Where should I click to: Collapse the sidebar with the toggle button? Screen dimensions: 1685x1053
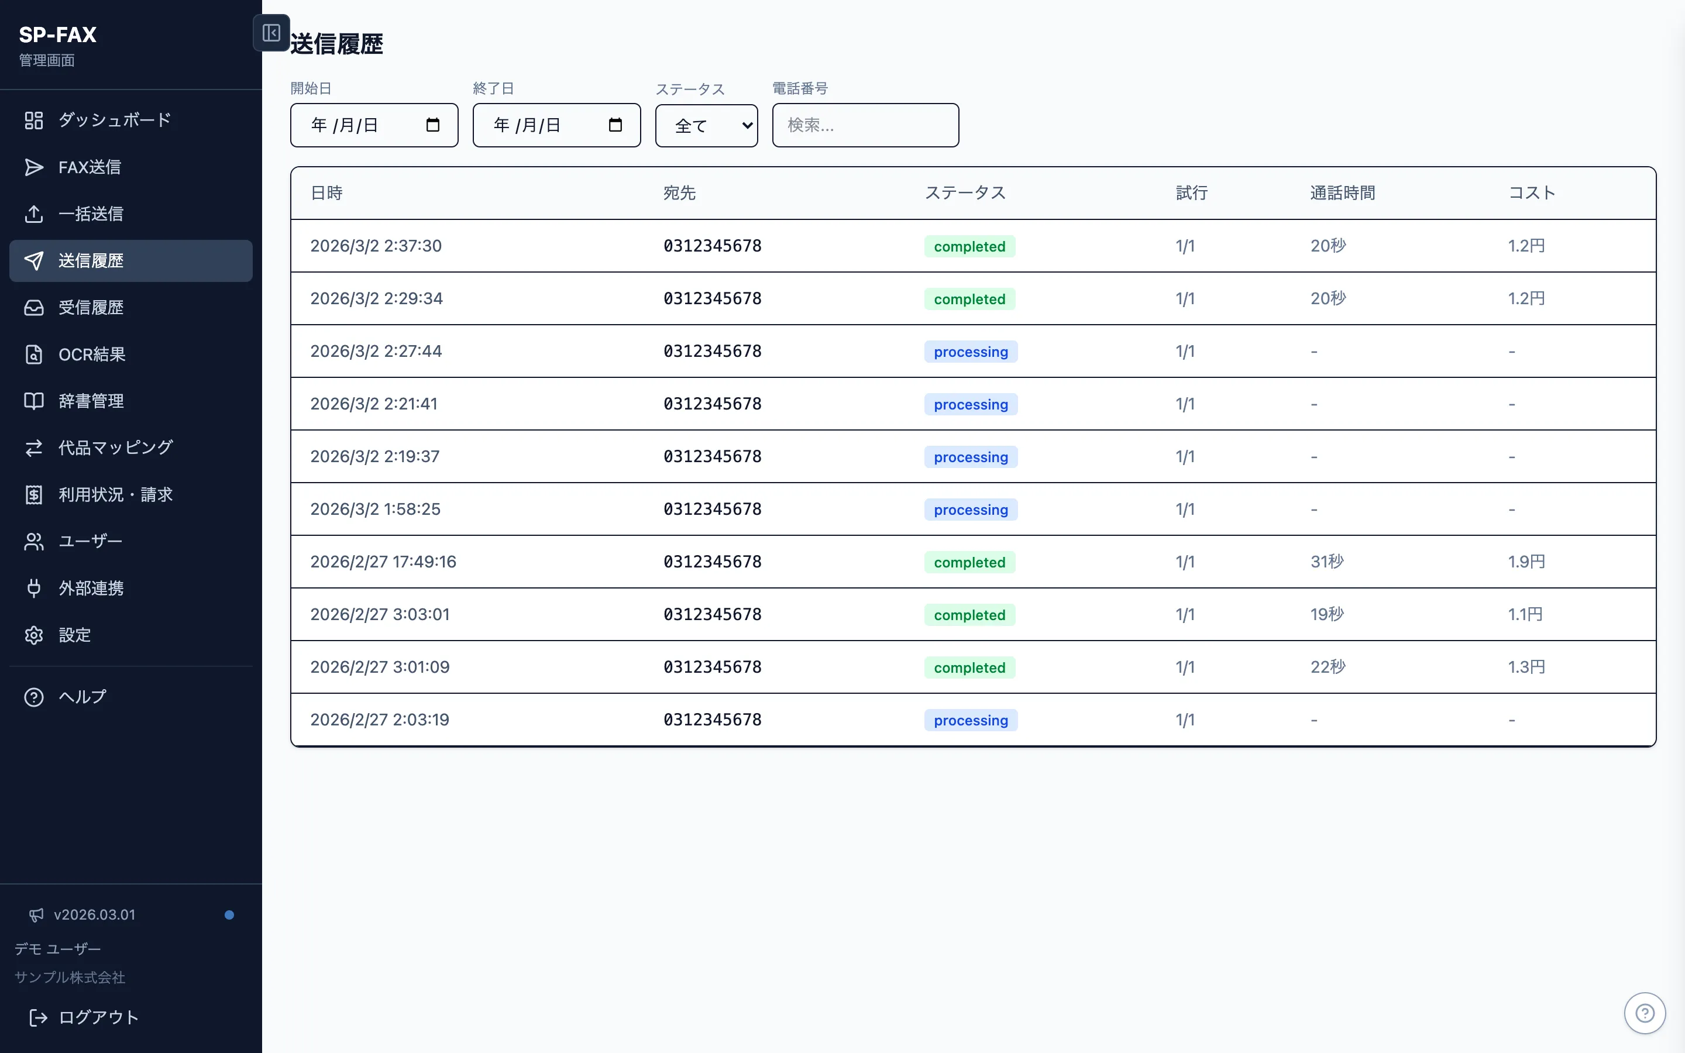click(271, 33)
